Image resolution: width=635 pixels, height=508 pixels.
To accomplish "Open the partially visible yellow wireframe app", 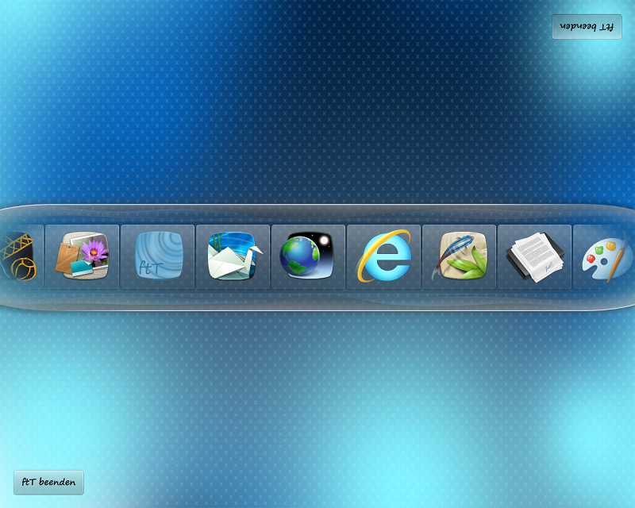I will click(21, 257).
